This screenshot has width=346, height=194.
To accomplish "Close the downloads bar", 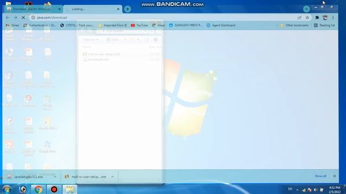I will pyautogui.click(x=335, y=176).
